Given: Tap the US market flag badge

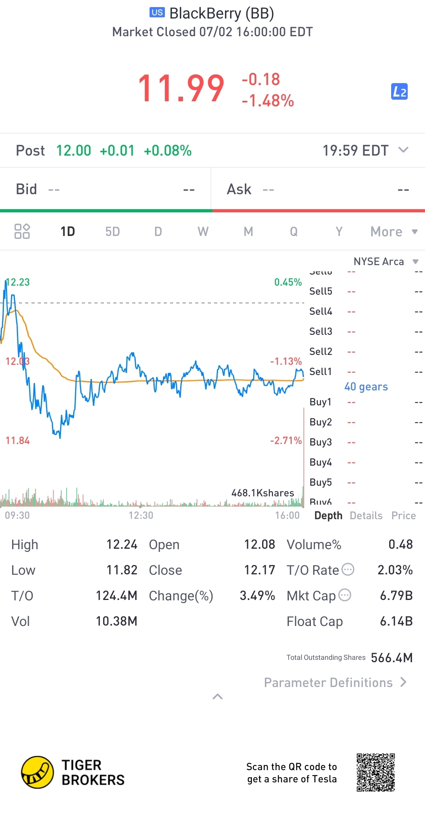Looking at the screenshot, I should pyautogui.click(x=157, y=13).
